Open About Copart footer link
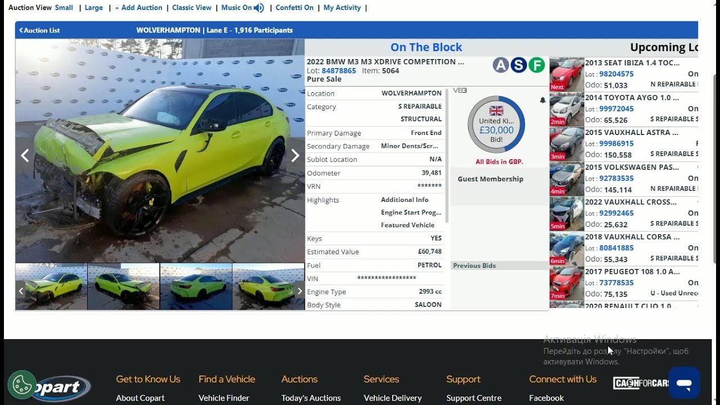Viewport: 720px width, 405px height. [140, 398]
